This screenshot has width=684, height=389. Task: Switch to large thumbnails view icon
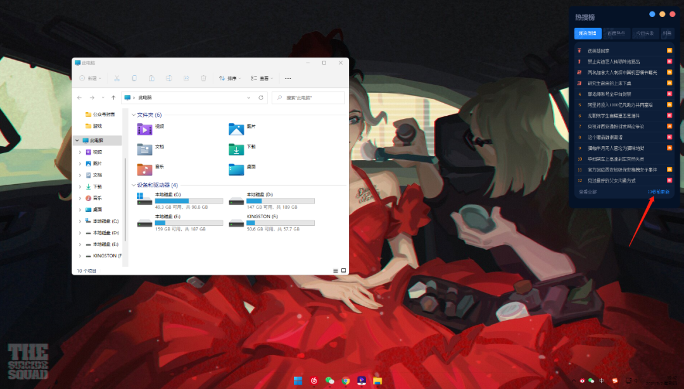(343, 271)
